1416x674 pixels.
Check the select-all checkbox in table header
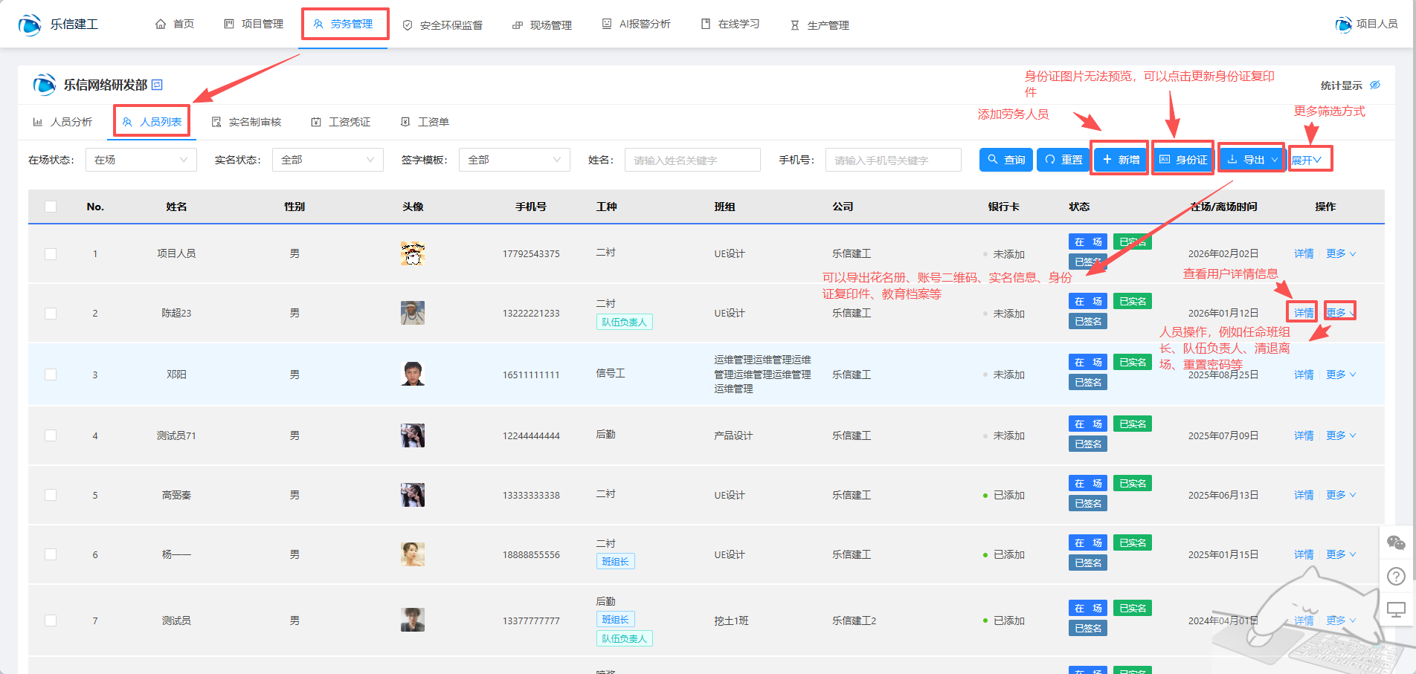[51, 207]
